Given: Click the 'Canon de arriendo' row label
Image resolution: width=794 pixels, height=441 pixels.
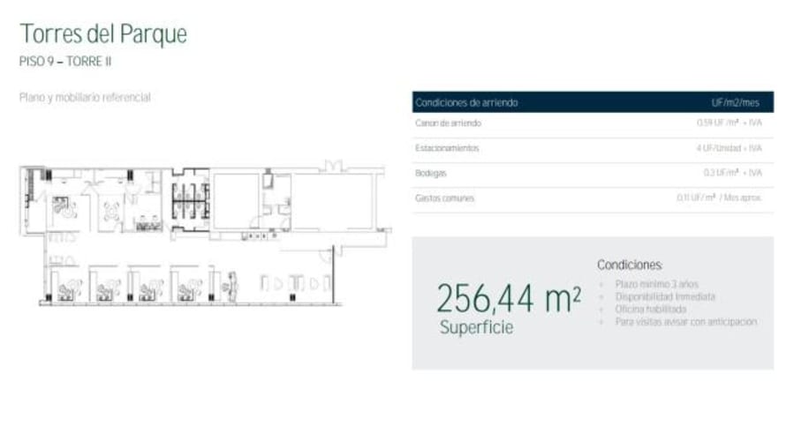Looking at the screenshot, I should (x=448, y=123).
